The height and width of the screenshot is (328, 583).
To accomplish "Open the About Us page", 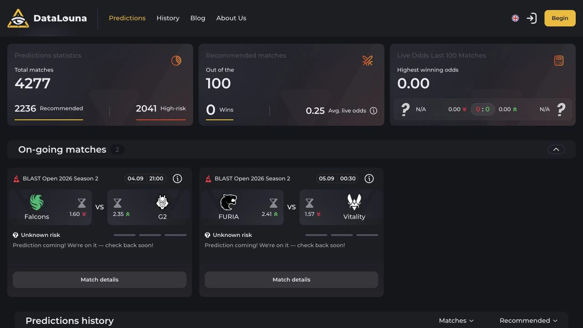I will click(x=231, y=18).
